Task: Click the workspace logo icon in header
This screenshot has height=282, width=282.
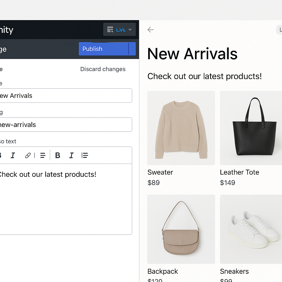Action: click(x=110, y=29)
